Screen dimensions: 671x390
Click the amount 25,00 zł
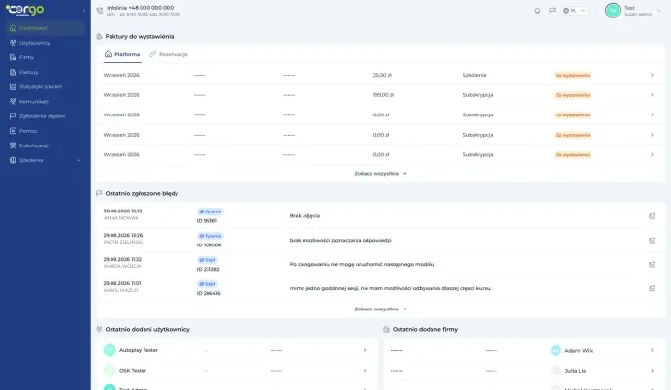[x=382, y=75]
